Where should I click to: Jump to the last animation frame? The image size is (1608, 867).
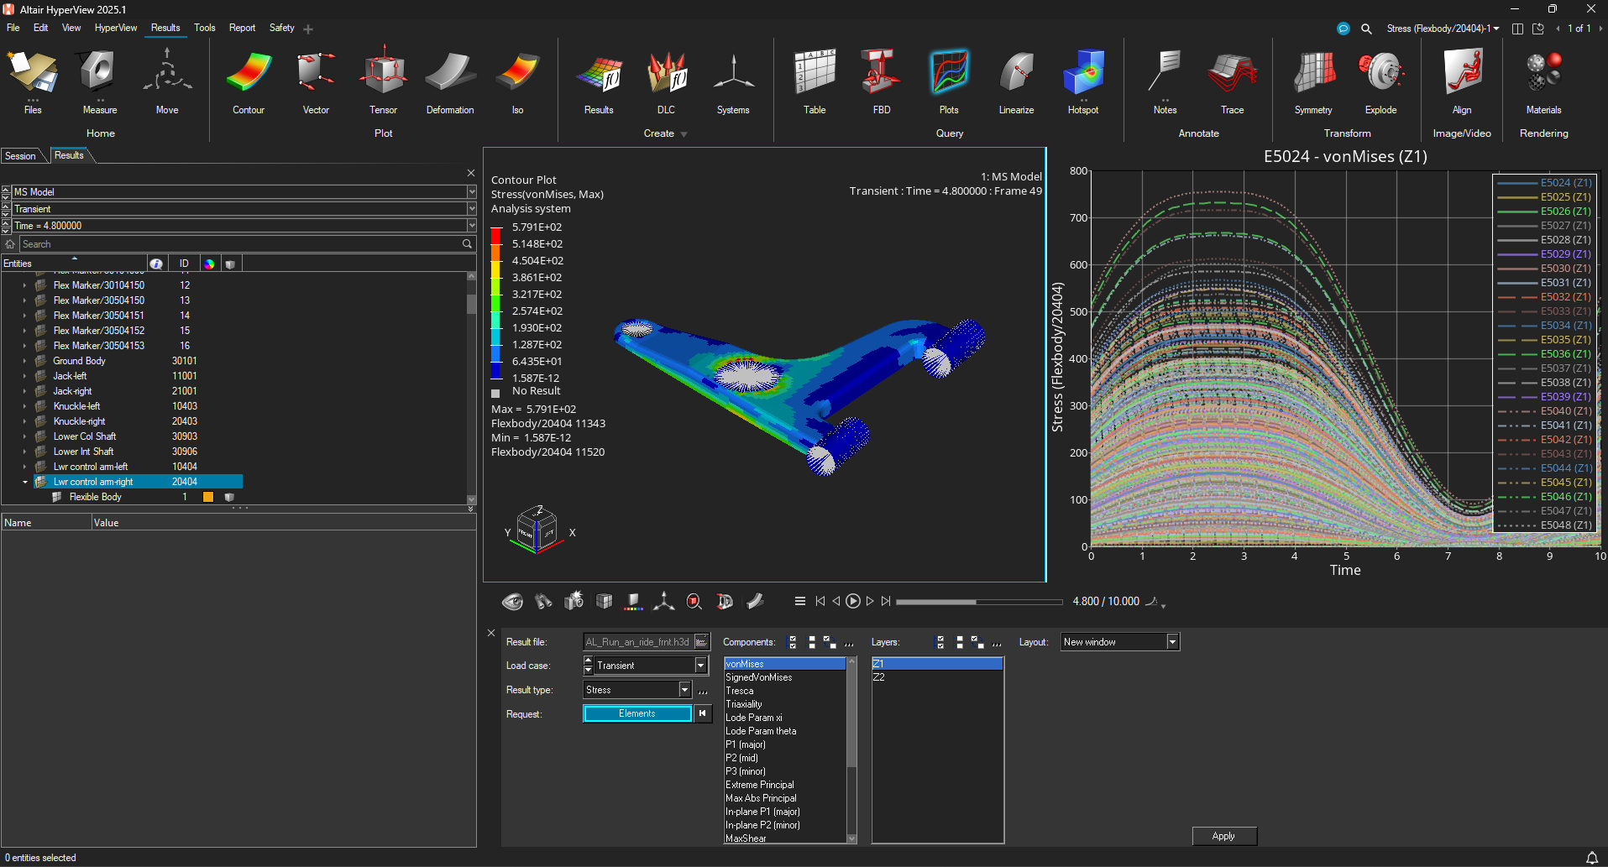886,601
